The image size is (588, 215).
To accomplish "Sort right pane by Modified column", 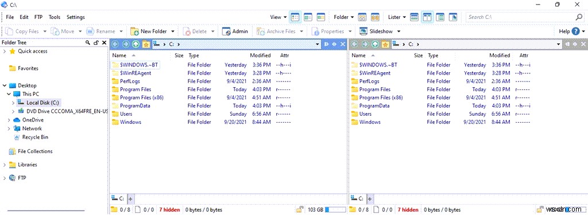I will click(x=500, y=56).
